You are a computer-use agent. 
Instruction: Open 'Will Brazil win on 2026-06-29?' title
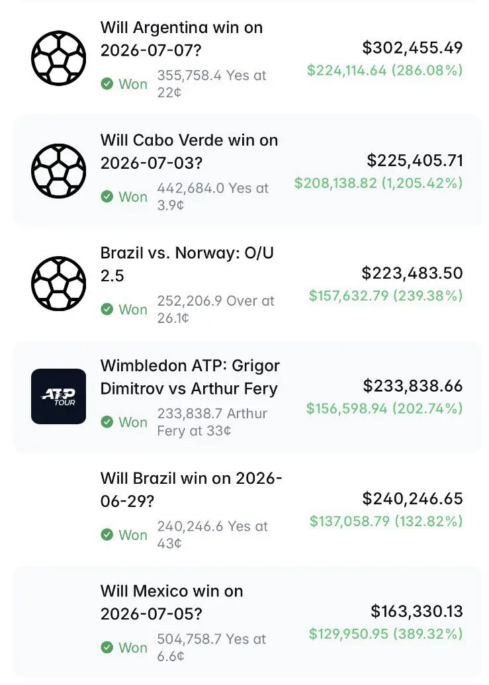click(x=191, y=490)
